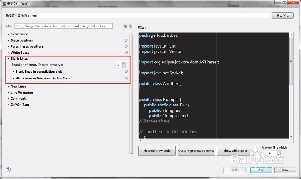This screenshot has width=301, height=179.
Task: Expand the New Lines section
Action: click(x=8, y=86)
